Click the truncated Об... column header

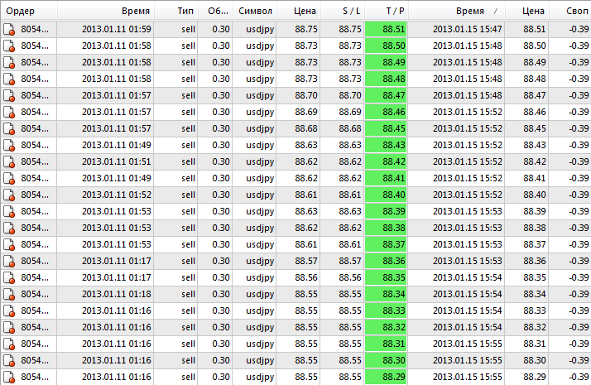215,11
